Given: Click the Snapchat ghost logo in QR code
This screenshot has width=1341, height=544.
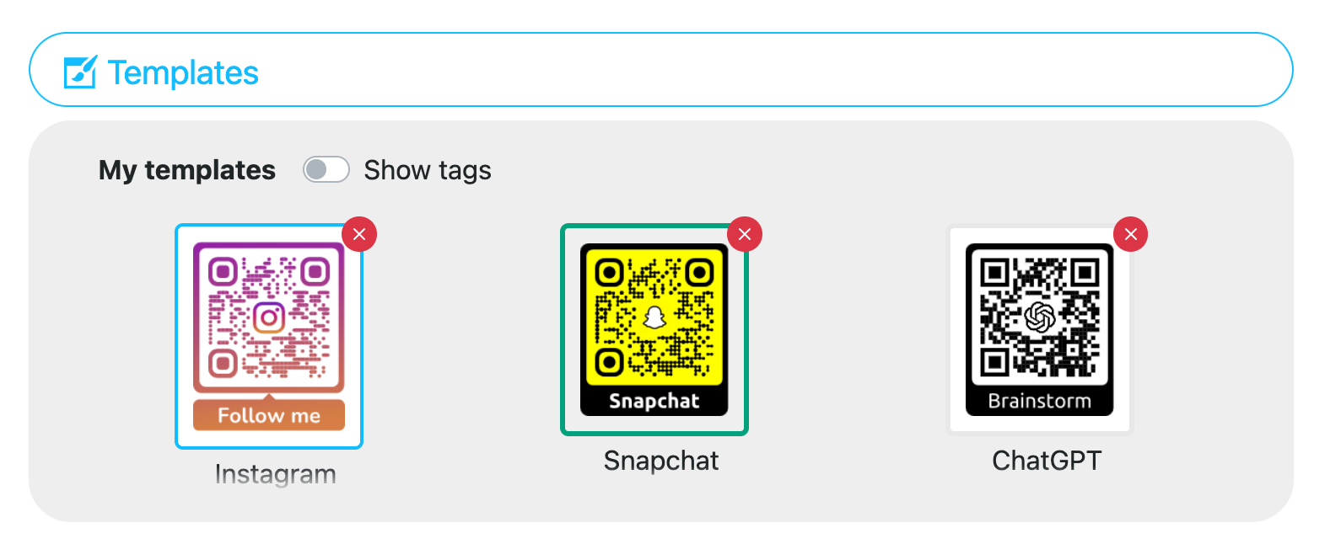Looking at the screenshot, I should (x=654, y=317).
